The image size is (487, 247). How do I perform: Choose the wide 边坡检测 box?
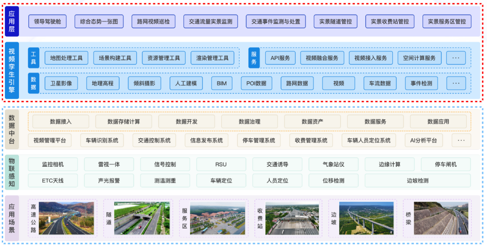pos(417,181)
